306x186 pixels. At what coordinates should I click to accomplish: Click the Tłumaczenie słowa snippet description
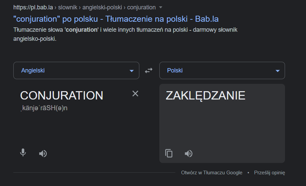coord(125,34)
